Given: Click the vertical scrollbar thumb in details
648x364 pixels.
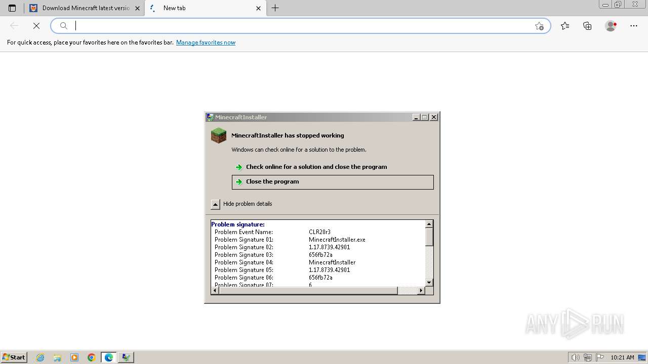Looking at the screenshot, I should (429, 237).
